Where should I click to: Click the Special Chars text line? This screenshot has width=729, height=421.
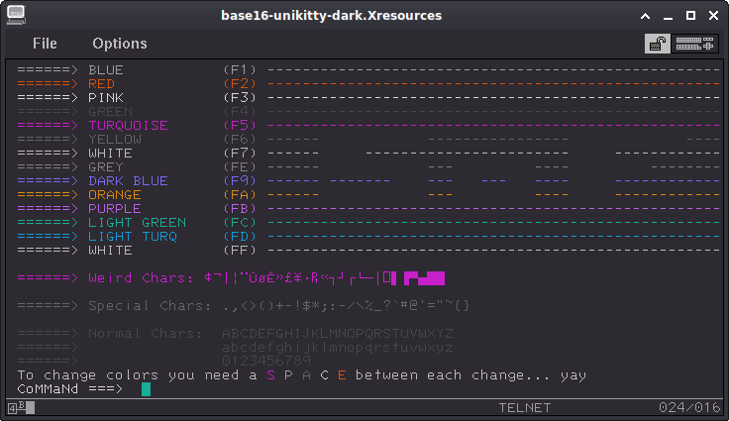click(x=244, y=306)
